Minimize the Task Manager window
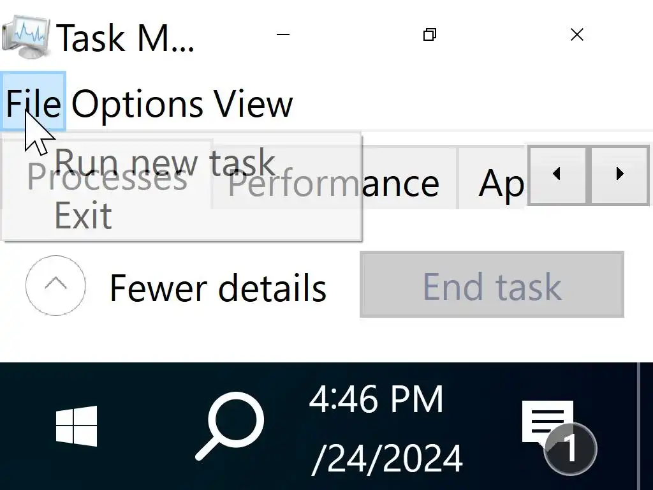 [284, 35]
